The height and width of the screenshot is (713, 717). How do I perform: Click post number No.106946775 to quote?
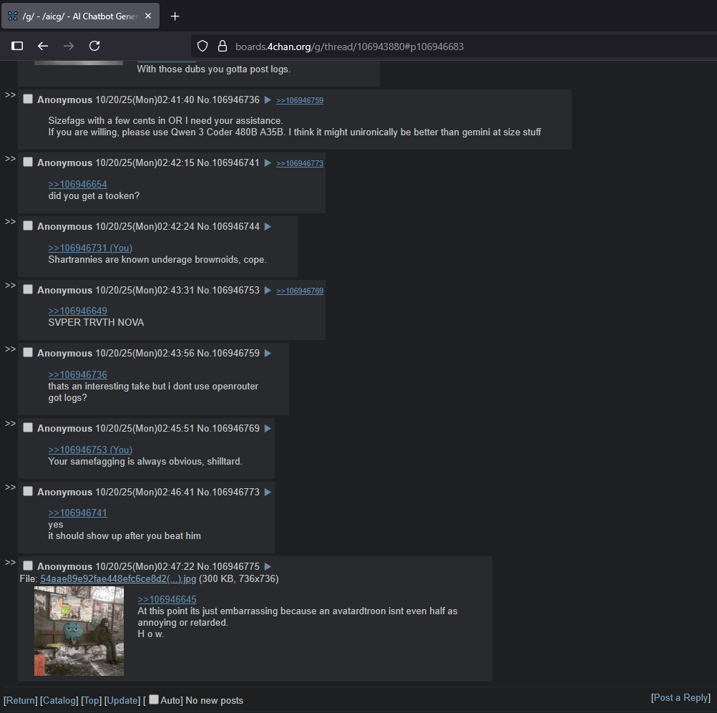coord(236,567)
